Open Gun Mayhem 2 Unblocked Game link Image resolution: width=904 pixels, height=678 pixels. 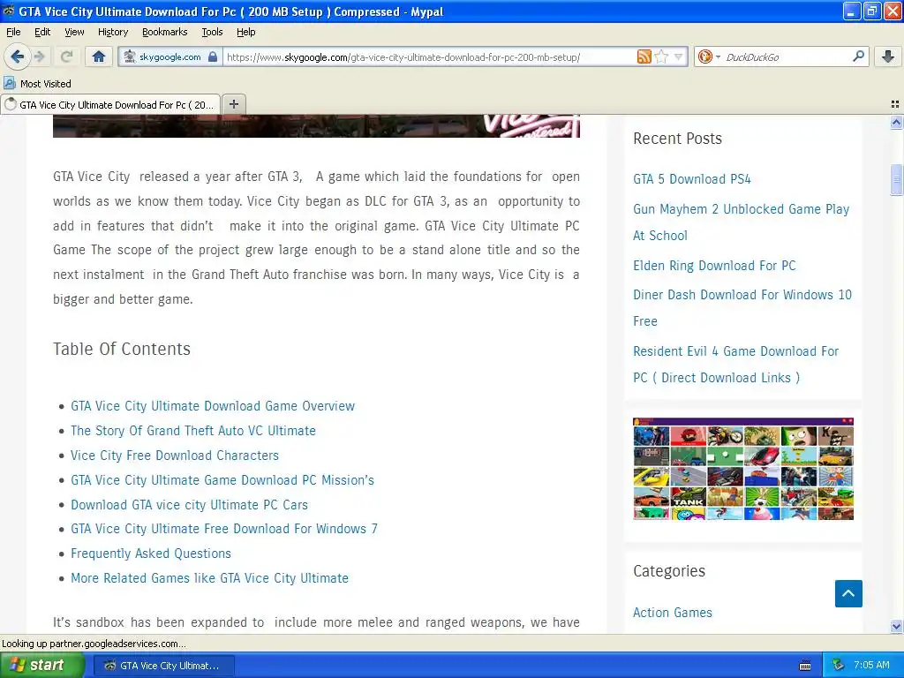[x=741, y=222]
